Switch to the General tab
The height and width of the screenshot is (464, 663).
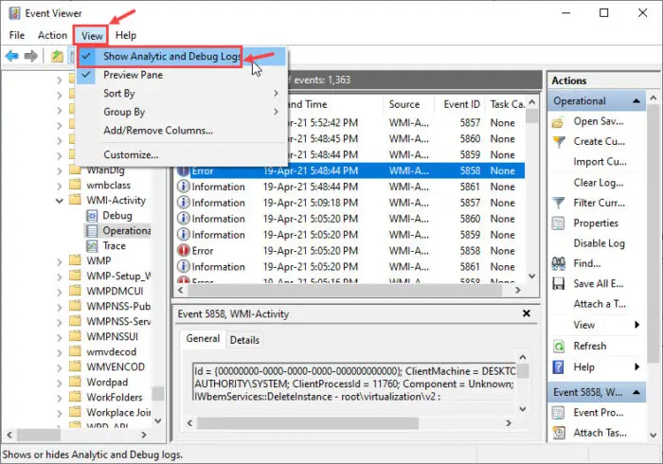203,338
